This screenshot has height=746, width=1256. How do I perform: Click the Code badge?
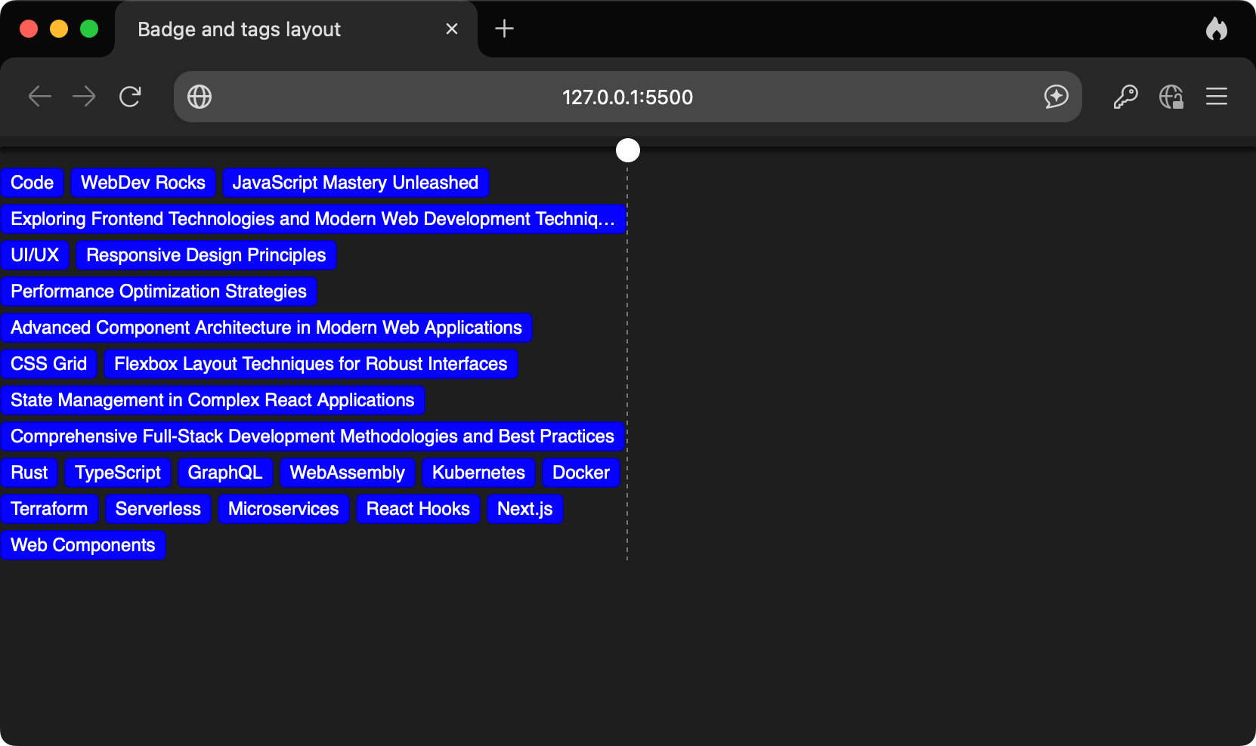32,183
